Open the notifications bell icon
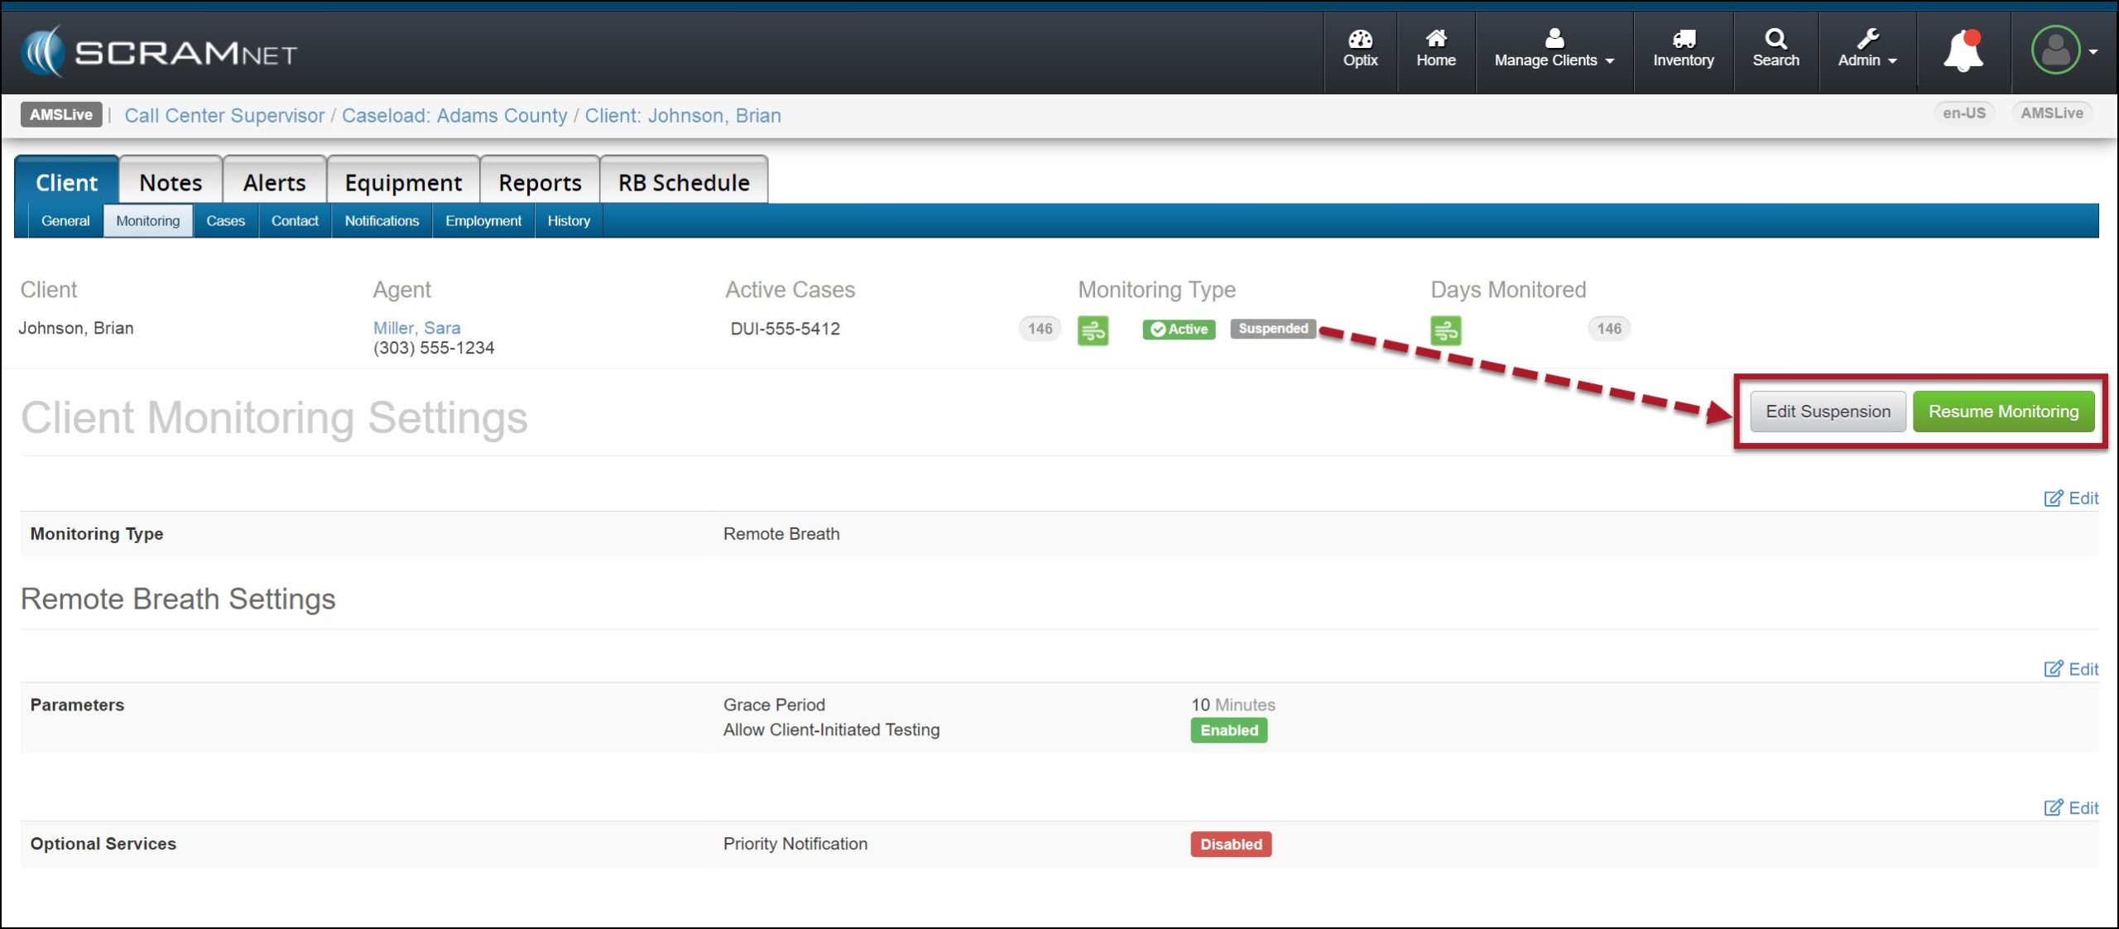 [x=1963, y=51]
